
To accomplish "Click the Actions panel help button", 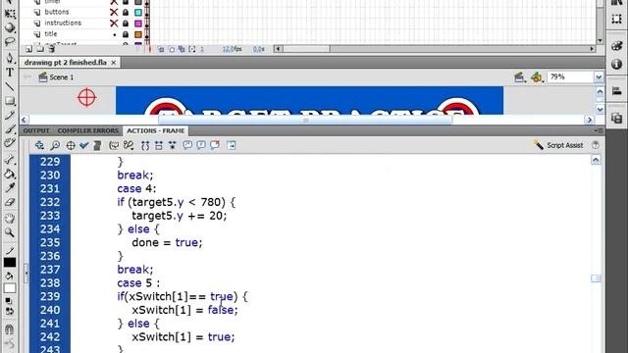I will pos(596,145).
